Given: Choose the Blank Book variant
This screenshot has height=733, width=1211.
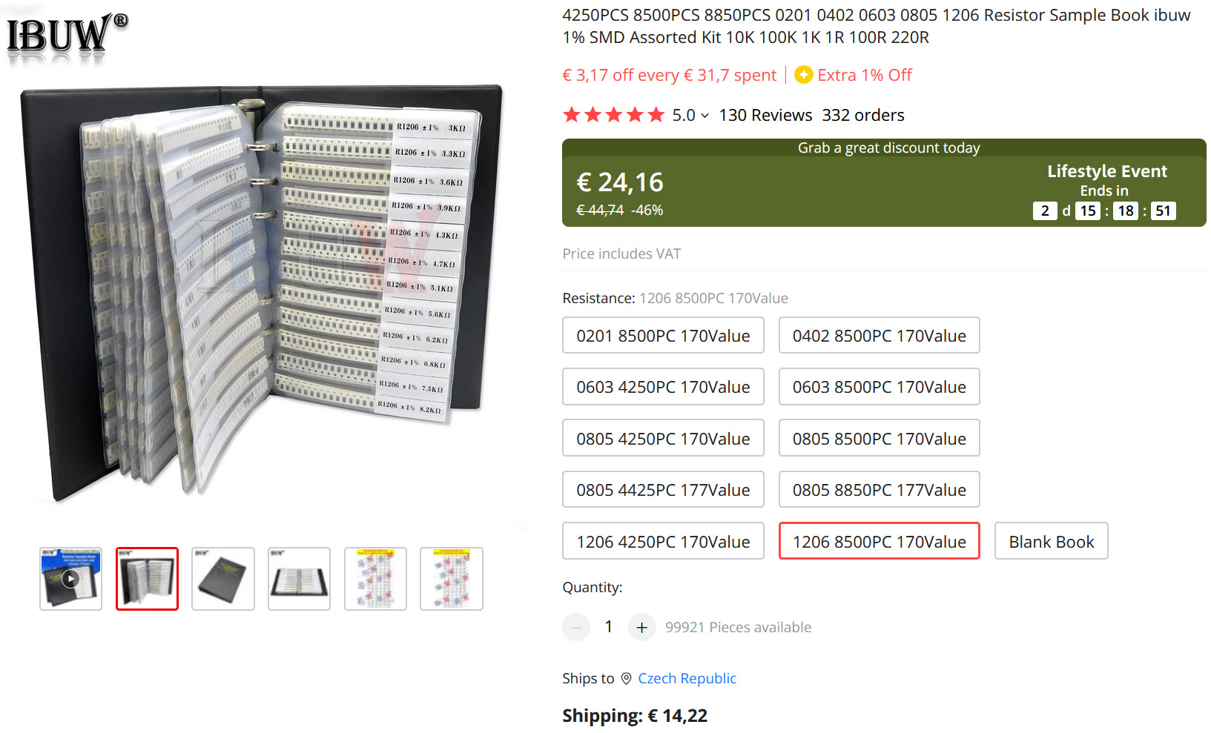Looking at the screenshot, I should pos(1051,542).
